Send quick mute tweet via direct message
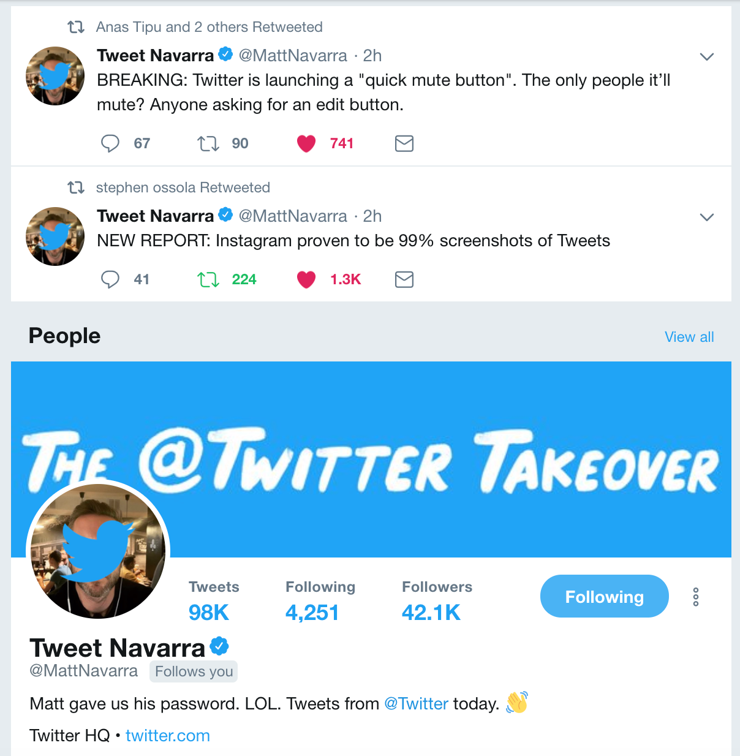The width and height of the screenshot is (740, 756). pyautogui.click(x=404, y=143)
